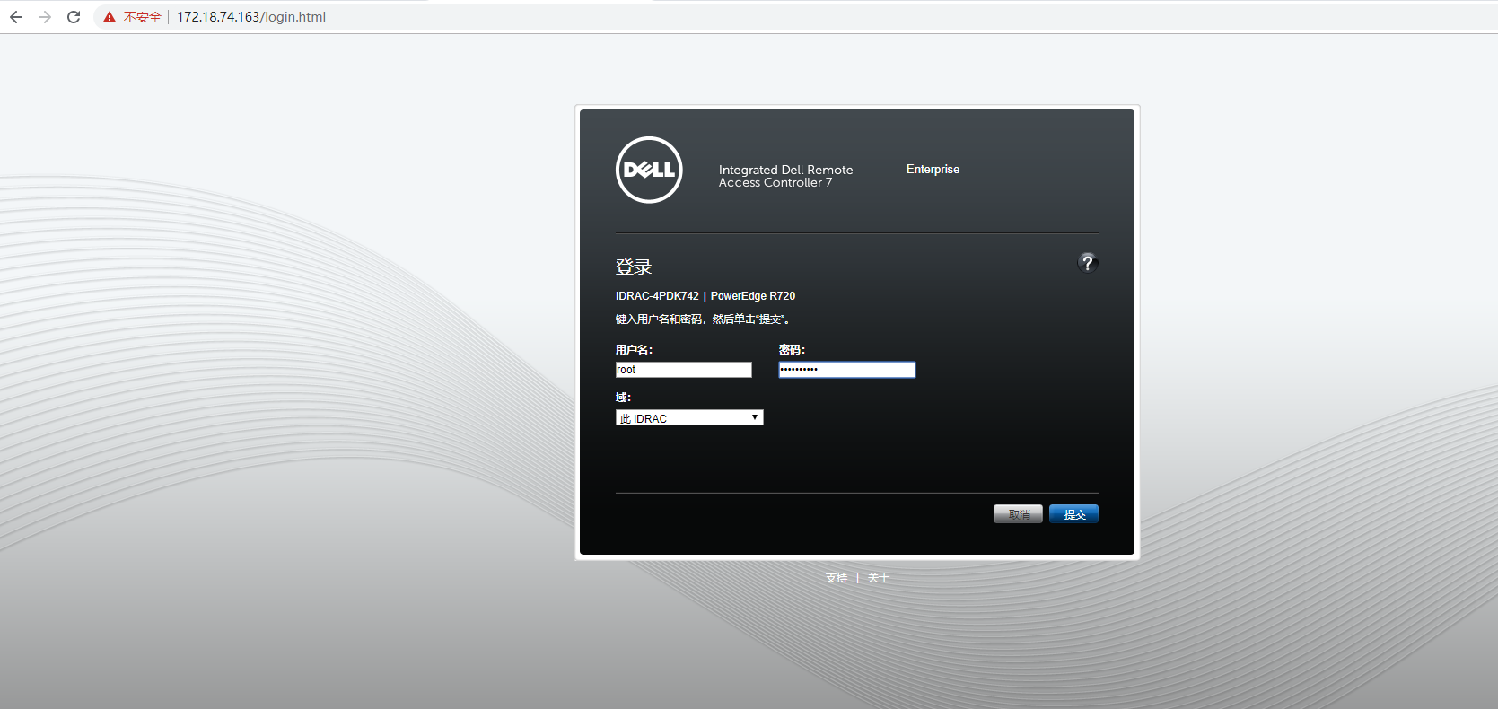The height and width of the screenshot is (709, 1498).
Task: Click the IDRAC-4PDK742 hostname text
Action: coord(657,296)
